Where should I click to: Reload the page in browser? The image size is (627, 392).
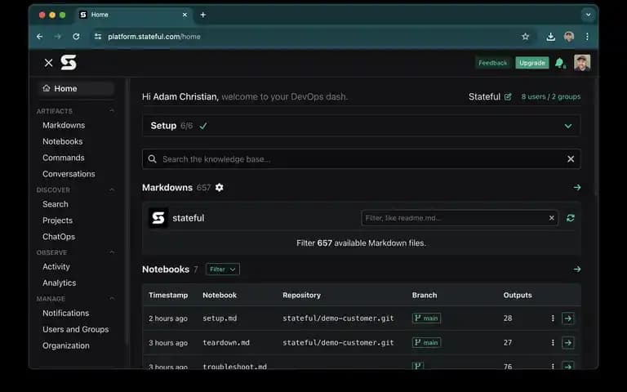(x=76, y=37)
